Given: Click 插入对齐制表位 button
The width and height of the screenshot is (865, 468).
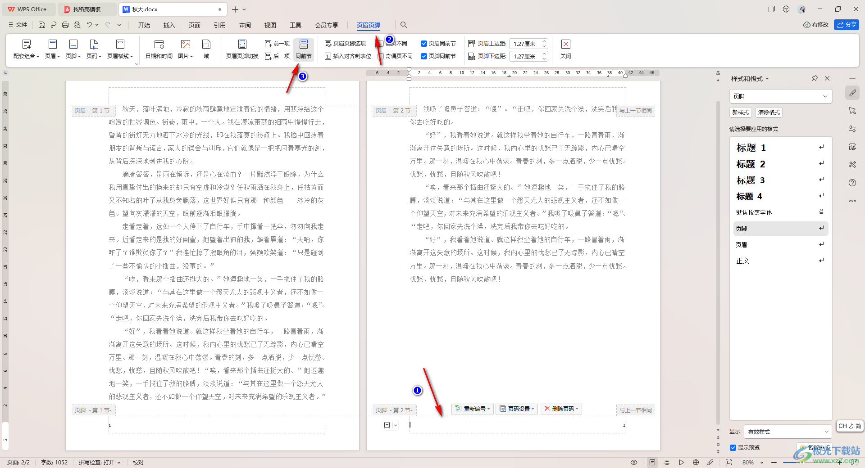Looking at the screenshot, I should point(348,56).
